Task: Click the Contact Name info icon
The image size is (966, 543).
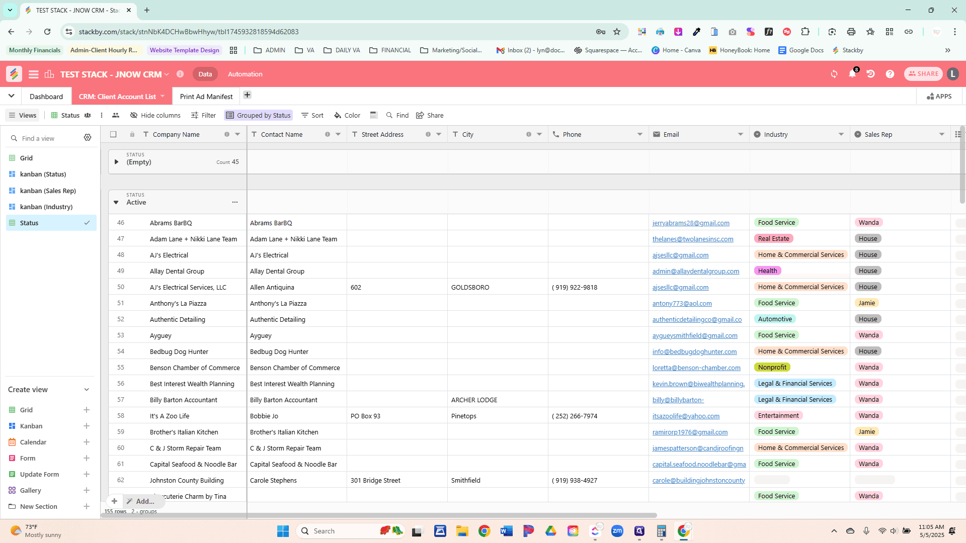Action: [328, 134]
